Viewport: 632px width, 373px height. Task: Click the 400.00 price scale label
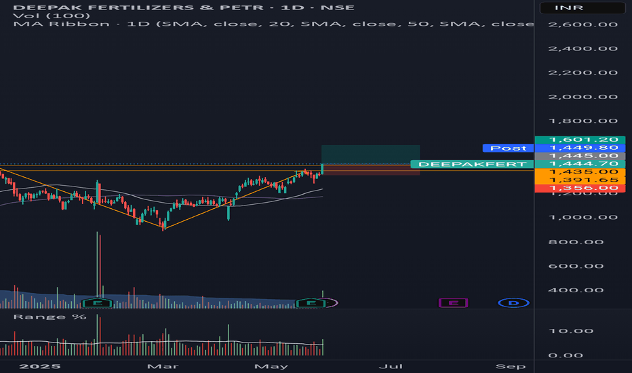[576, 290]
